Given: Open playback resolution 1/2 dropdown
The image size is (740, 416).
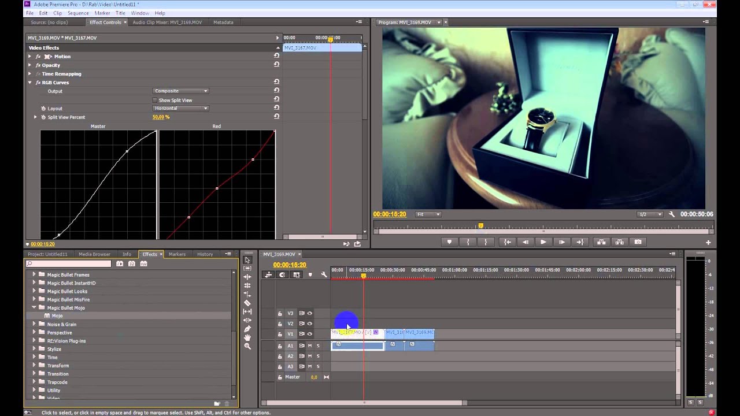Looking at the screenshot, I should pos(650,214).
